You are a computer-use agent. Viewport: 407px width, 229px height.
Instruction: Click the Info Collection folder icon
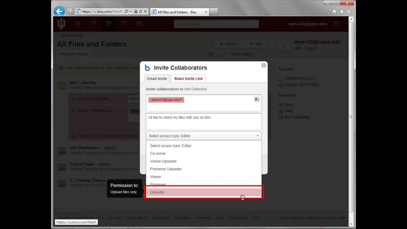(x=62, y=86)
